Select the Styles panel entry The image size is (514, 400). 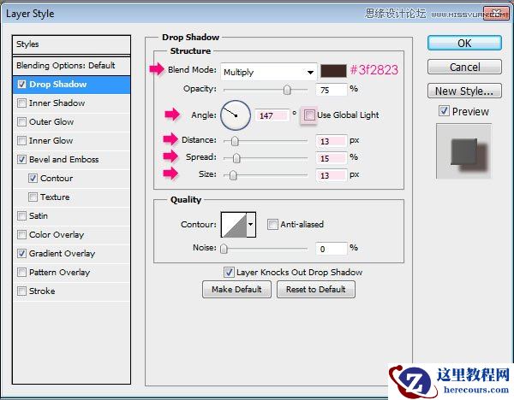click(71, 44)
